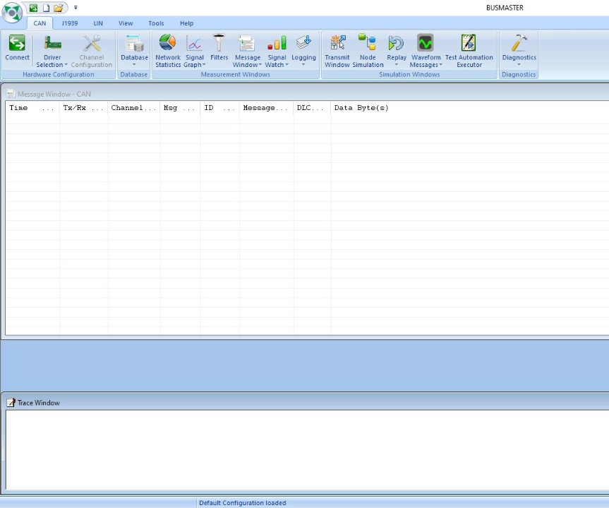Click the Message column header
This screenshot has height=508, width=609.
pyautogui.click(x=267, y=108)
